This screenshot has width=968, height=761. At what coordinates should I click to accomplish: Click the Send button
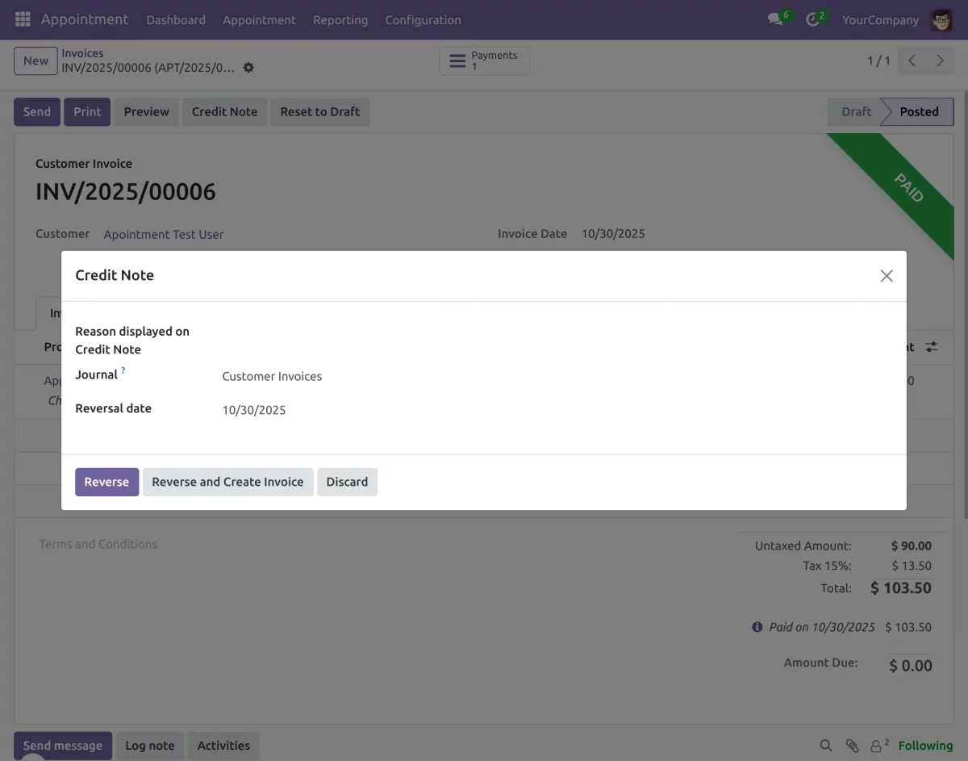point(37,111)
